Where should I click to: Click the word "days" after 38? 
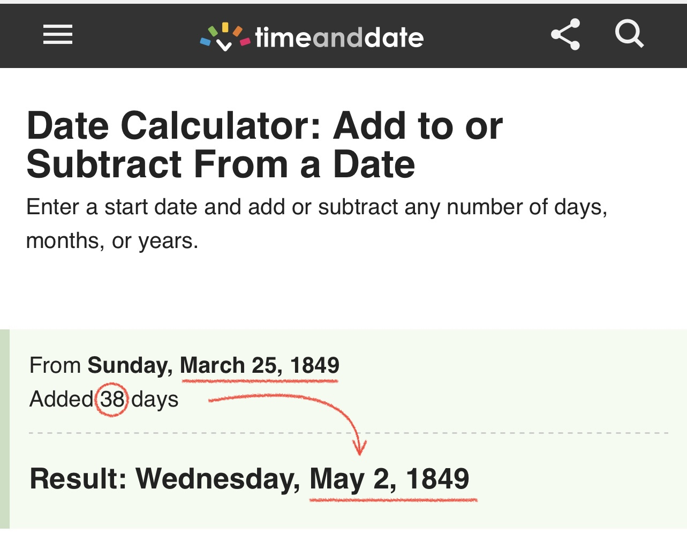[x=155, y=400]
